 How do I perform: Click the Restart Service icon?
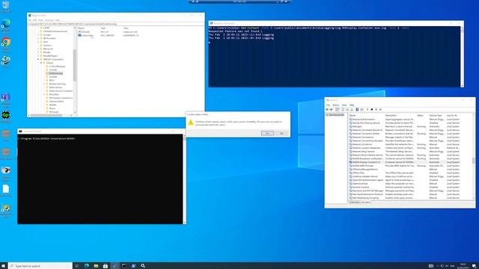(380, 110)
